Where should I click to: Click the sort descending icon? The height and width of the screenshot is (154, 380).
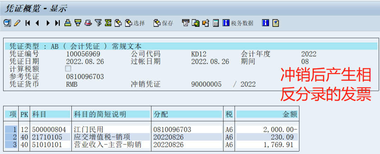pos(78,23)
